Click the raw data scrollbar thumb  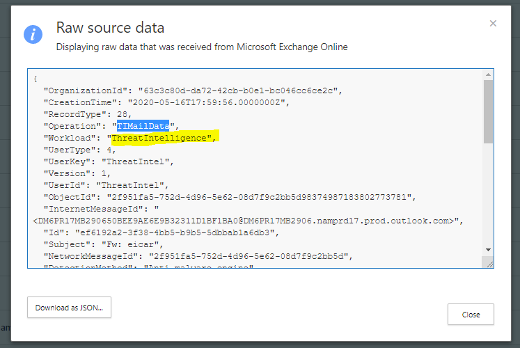click(x=488, y=111)
